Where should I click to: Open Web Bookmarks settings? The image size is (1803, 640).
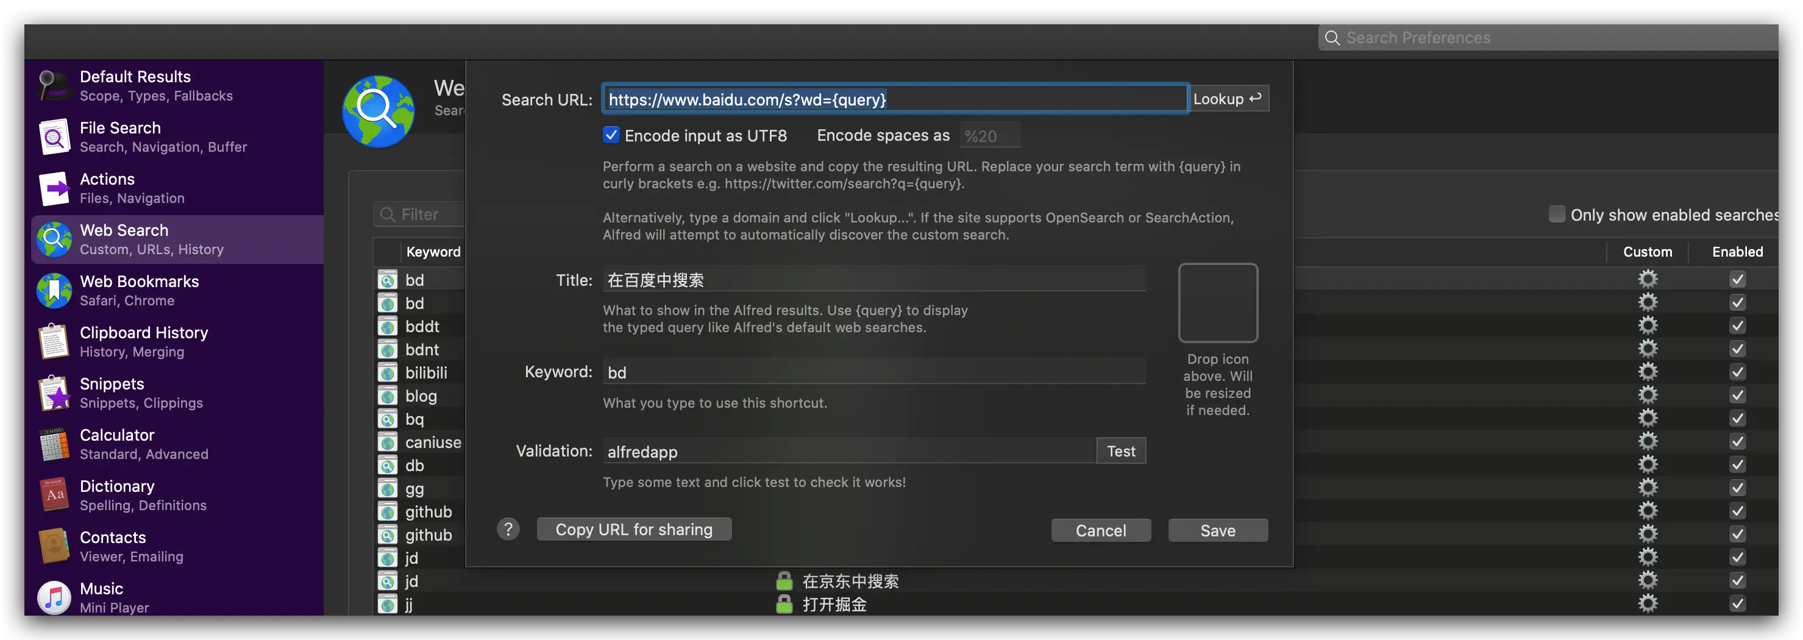(177, 290)
